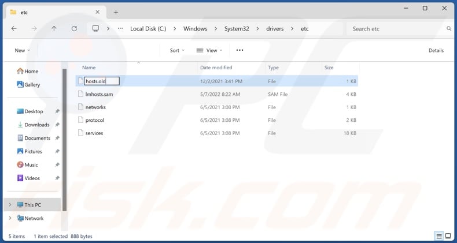
Task: Navigate to Windows breadcrumb
Action: click(196, 29)
